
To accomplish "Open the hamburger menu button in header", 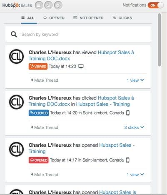I will (39, 5).
